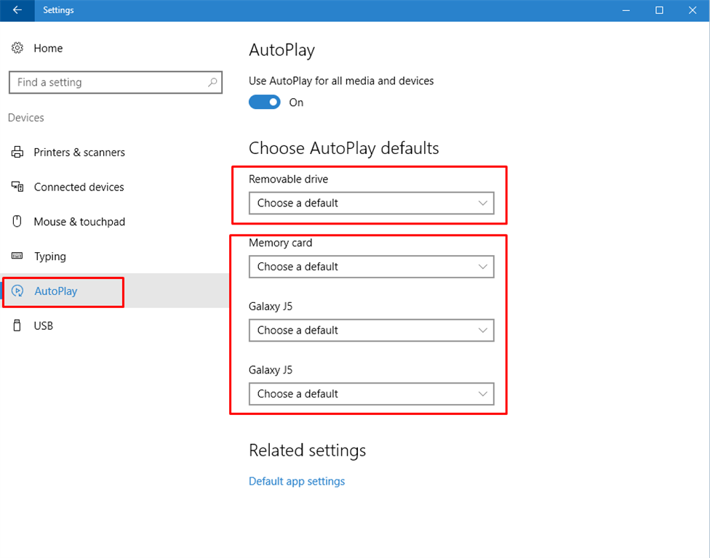The image size is (710, 558).
Task: Click the Connected devices icon
Action: (x=17, y=187)
